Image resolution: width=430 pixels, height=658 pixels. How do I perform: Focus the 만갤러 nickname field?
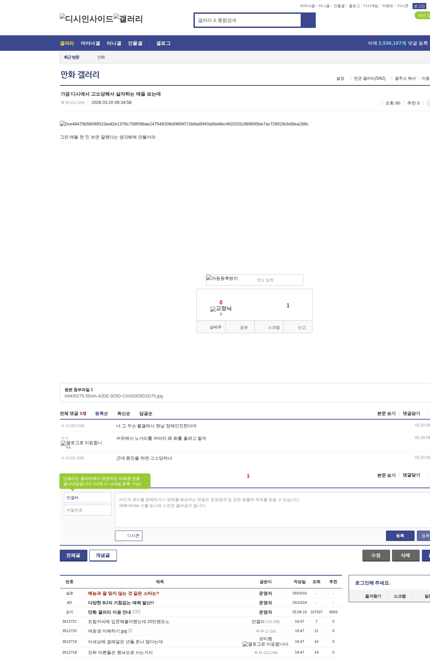(87, 498)
